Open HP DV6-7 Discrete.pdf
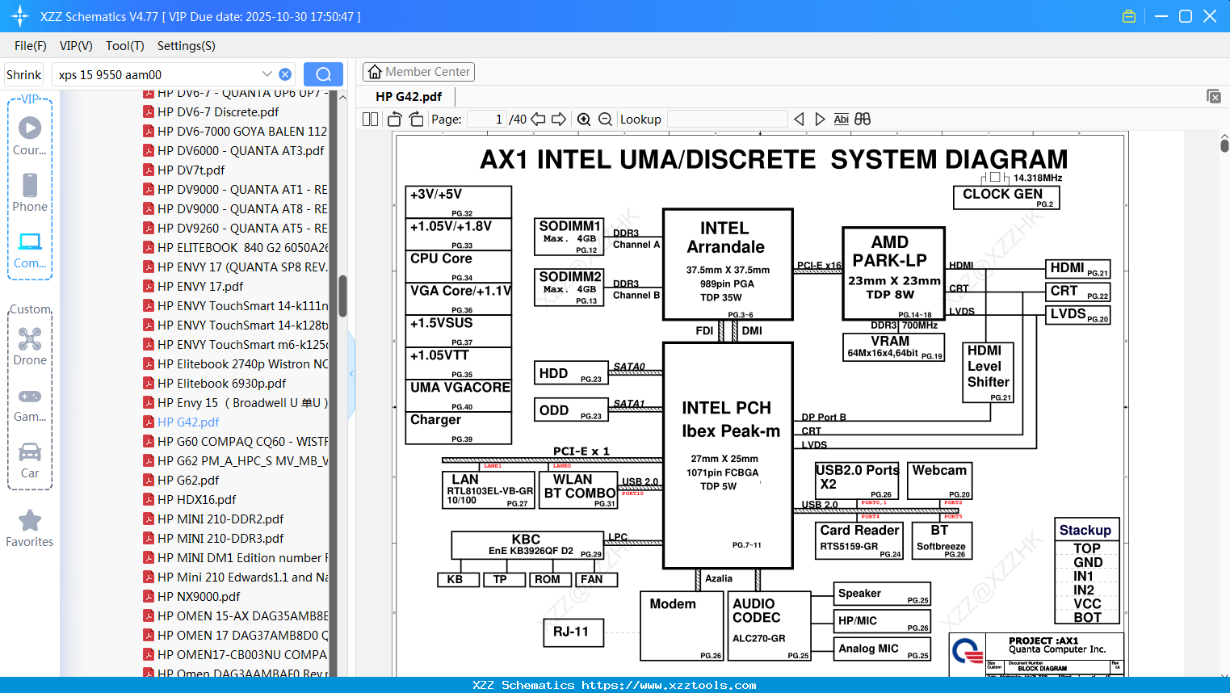 (x=211, y=112)
